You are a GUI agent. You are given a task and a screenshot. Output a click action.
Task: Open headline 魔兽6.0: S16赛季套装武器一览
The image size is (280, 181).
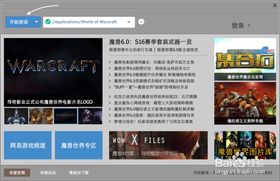pos(151,42)
